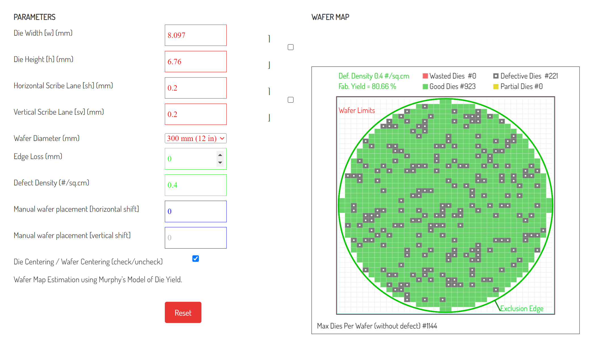Decrease Edge Loss with down arrow

click(x=220, y=162)
